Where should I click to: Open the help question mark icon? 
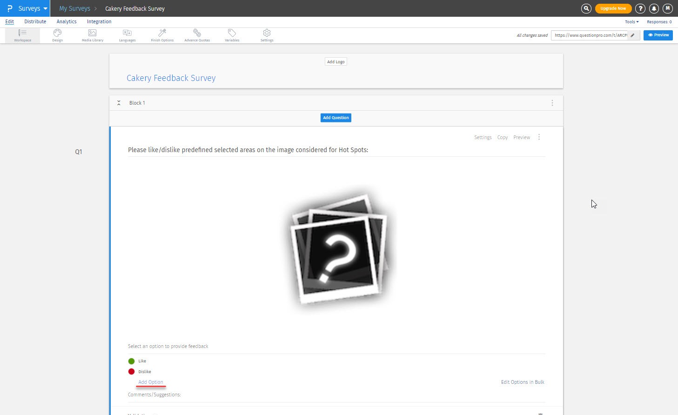(x=640, y=8)
